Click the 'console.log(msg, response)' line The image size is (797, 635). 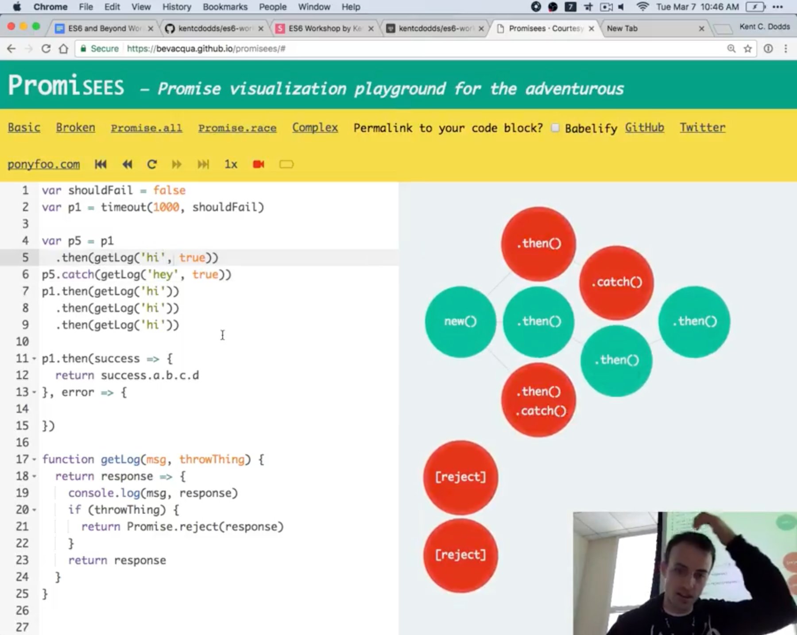point(153,493)
